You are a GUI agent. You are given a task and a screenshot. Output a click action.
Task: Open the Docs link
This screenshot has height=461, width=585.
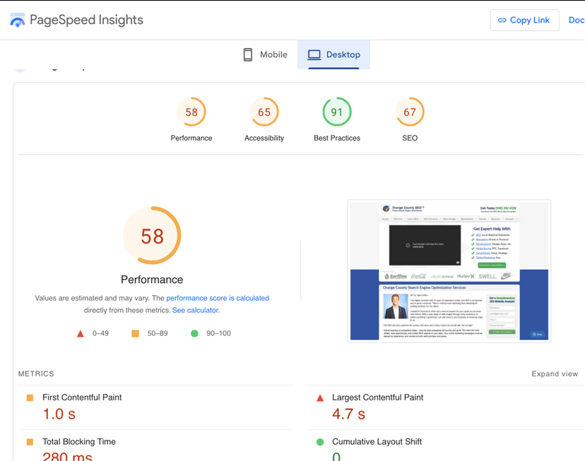coord(576,20)
